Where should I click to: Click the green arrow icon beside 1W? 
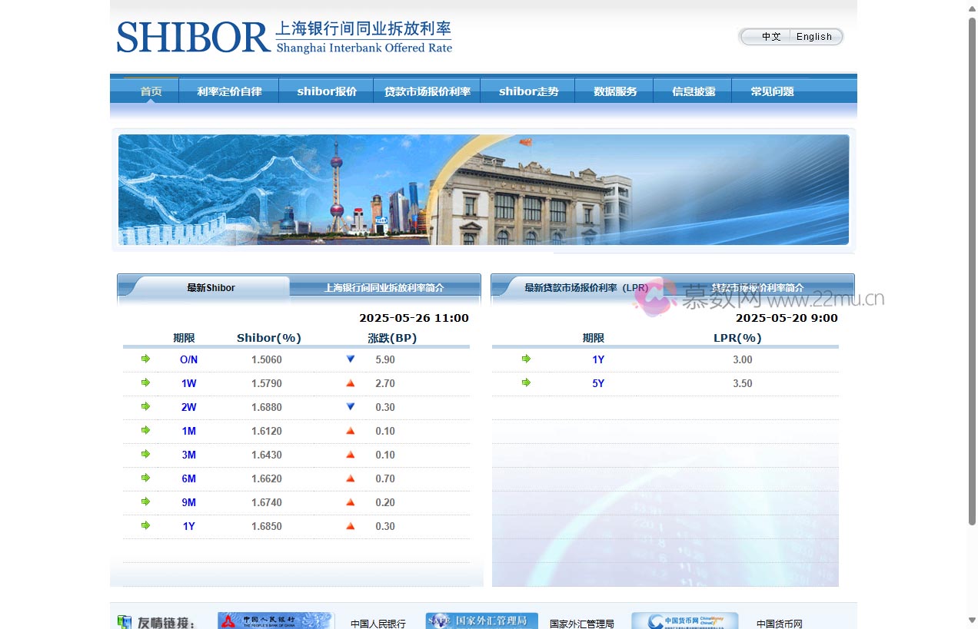(145, 382)
